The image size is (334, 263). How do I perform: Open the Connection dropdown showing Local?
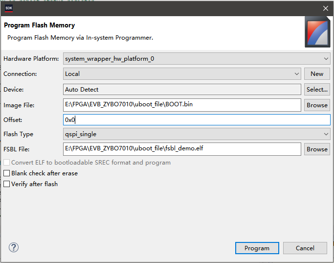pyautogui.click(x=297, y=74)
